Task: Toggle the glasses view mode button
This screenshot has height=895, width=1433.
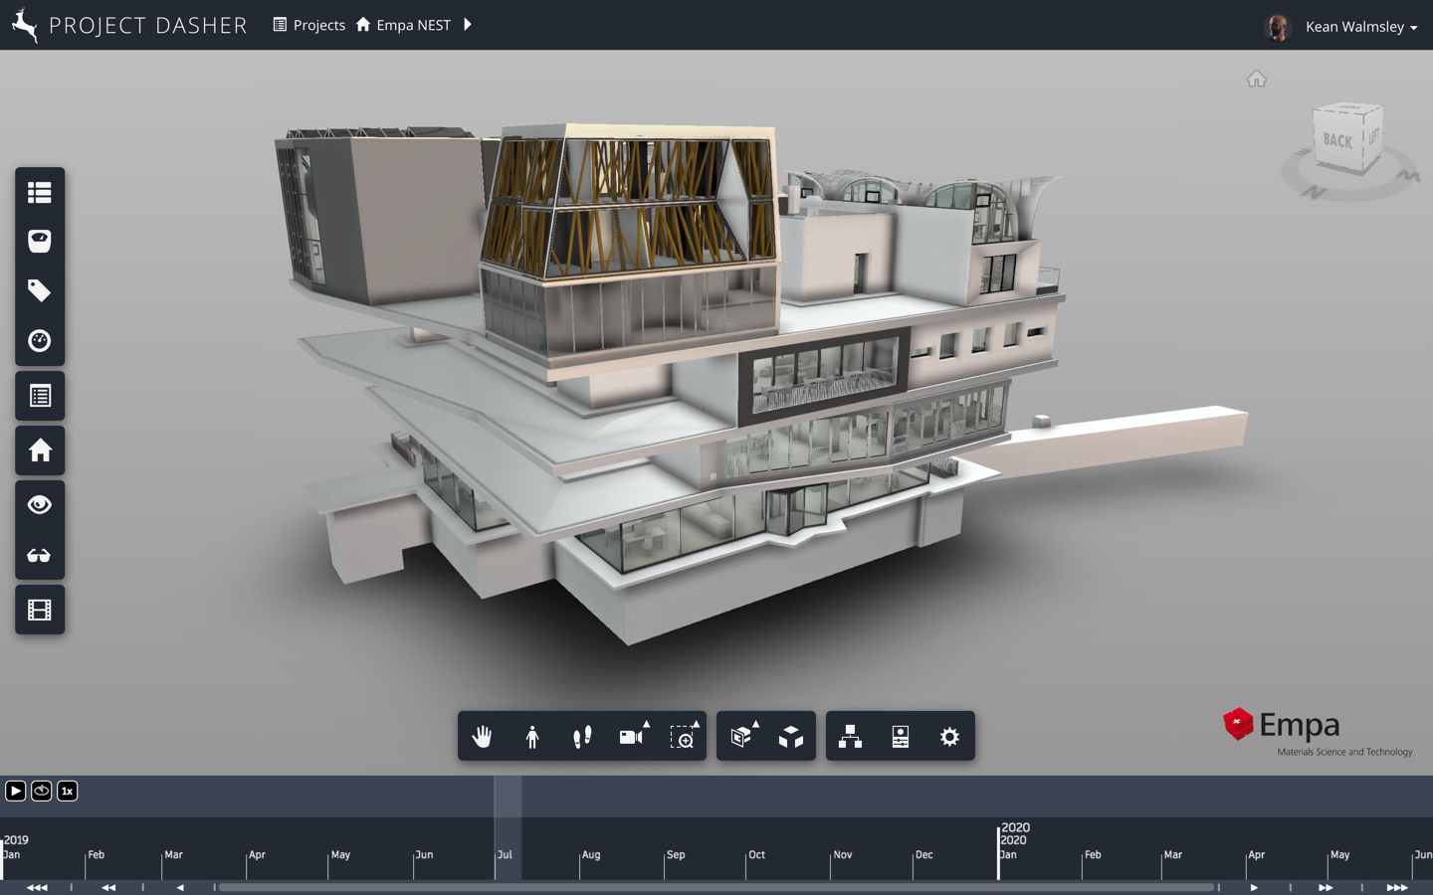Action: pyautogui.click(x=40, y=555)
